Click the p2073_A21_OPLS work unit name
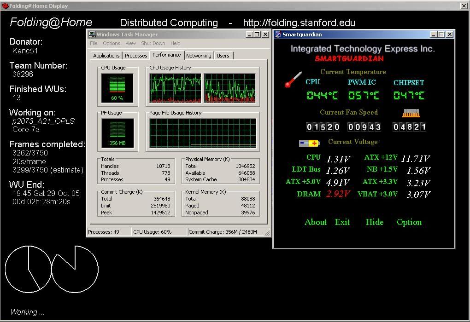The height and width of the screenshot is (322, 470). coord(43,121)
